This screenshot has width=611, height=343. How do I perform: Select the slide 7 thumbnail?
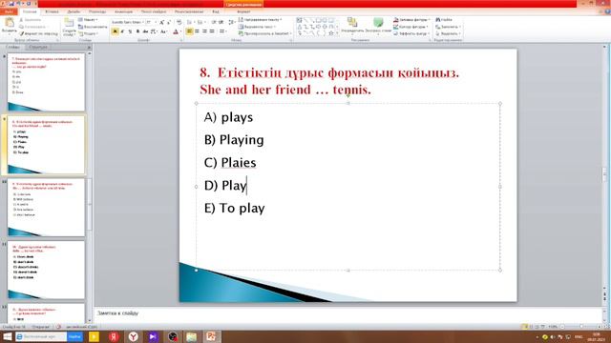(x=46, y=83)
